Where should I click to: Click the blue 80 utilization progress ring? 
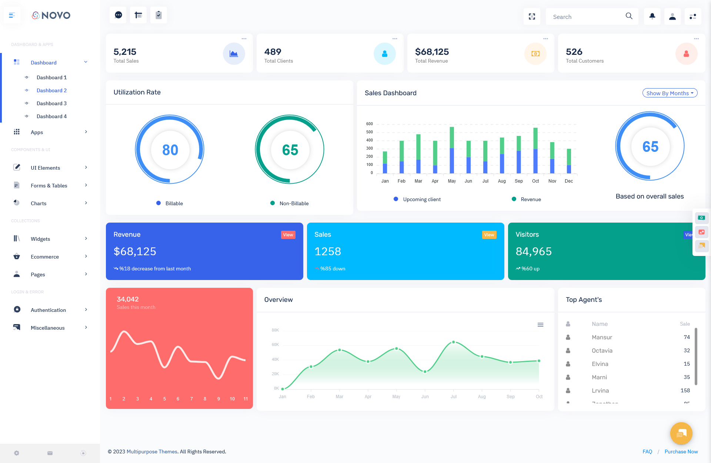coord(170,149)
